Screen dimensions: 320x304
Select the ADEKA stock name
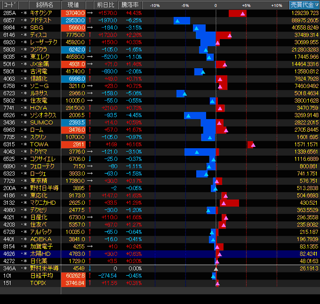point(41,240)
